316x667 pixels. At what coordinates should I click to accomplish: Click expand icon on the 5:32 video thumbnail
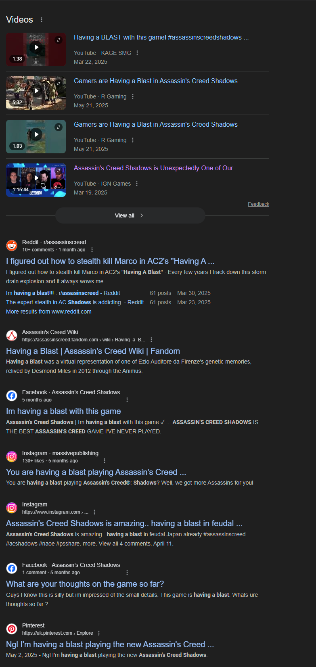(59, 83)
